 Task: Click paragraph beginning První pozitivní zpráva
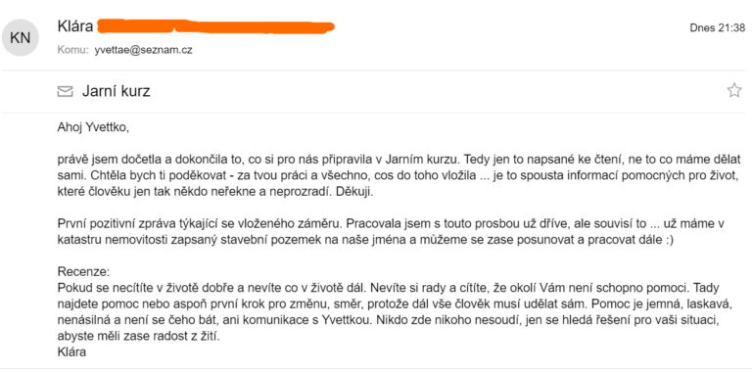click(391, 232)
